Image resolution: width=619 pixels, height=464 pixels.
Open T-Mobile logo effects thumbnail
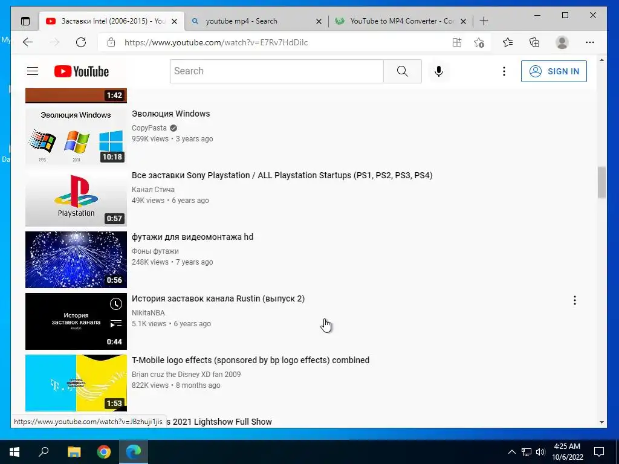pos(76,382)
